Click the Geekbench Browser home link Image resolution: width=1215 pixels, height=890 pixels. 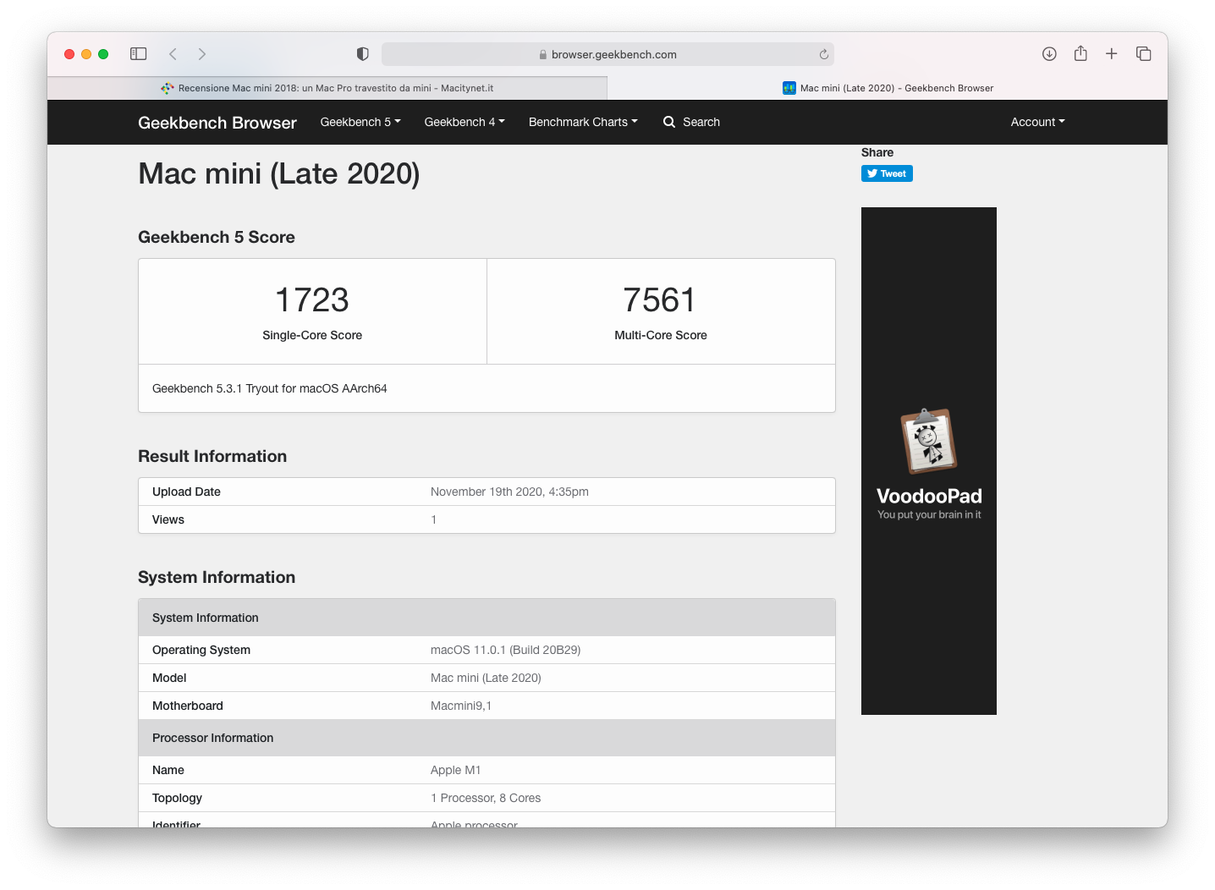point(217,123)
